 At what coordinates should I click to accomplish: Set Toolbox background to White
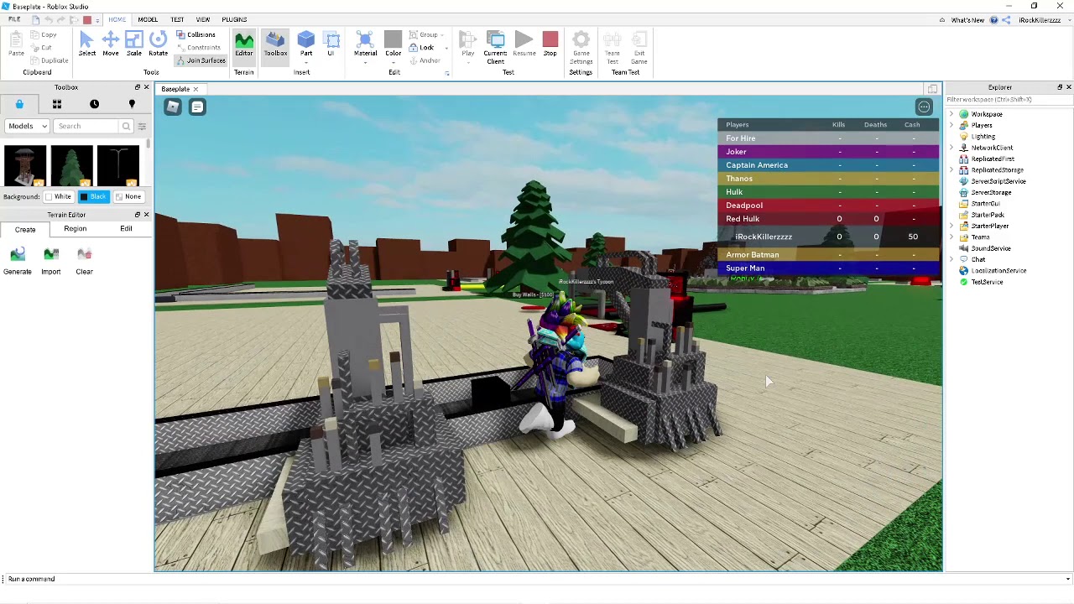coord(58,196)
